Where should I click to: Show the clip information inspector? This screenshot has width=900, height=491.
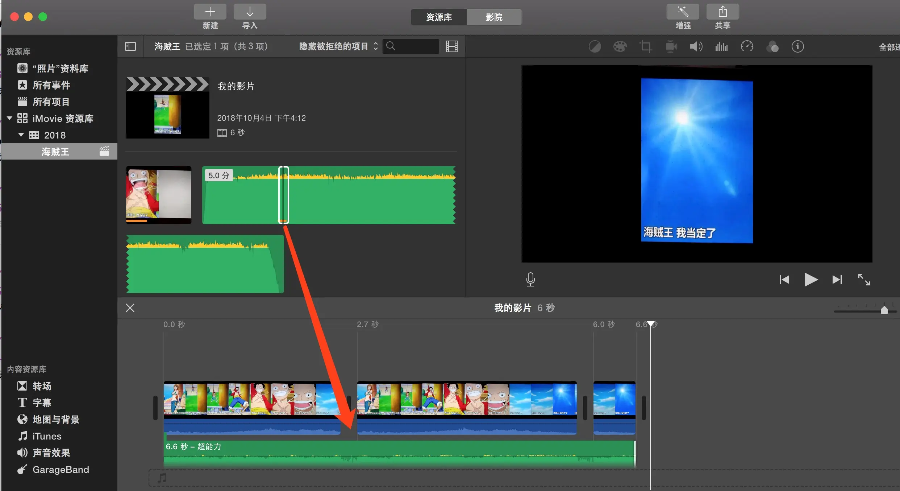coord(798,46)
